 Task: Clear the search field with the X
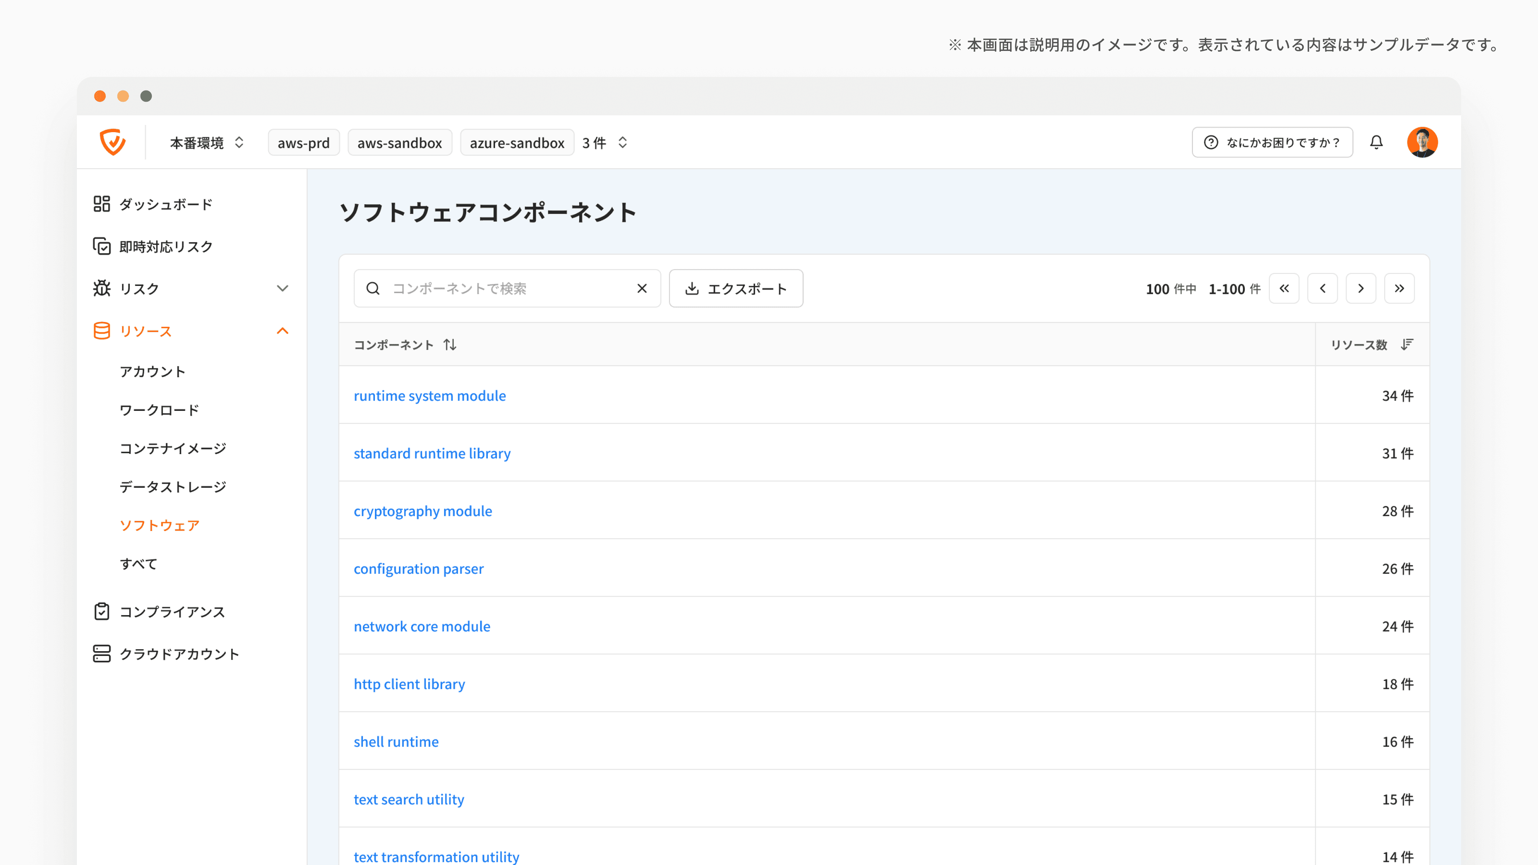[642, 288]
